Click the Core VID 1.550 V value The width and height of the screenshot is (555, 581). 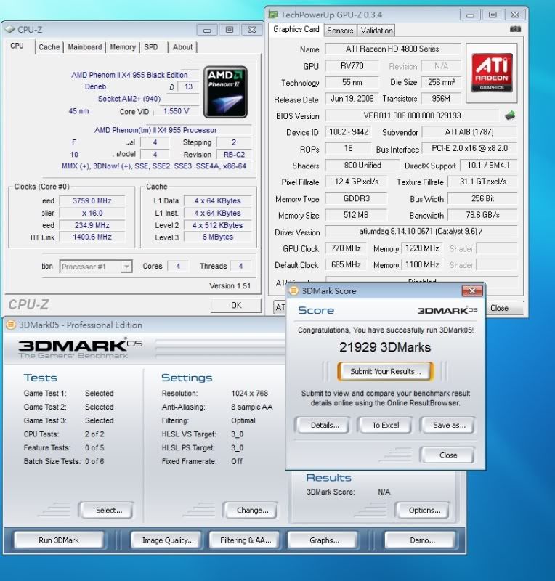(x=177, y=111)
